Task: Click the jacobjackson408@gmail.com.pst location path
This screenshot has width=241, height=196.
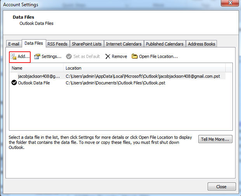Action: click(x=143, y=76)
